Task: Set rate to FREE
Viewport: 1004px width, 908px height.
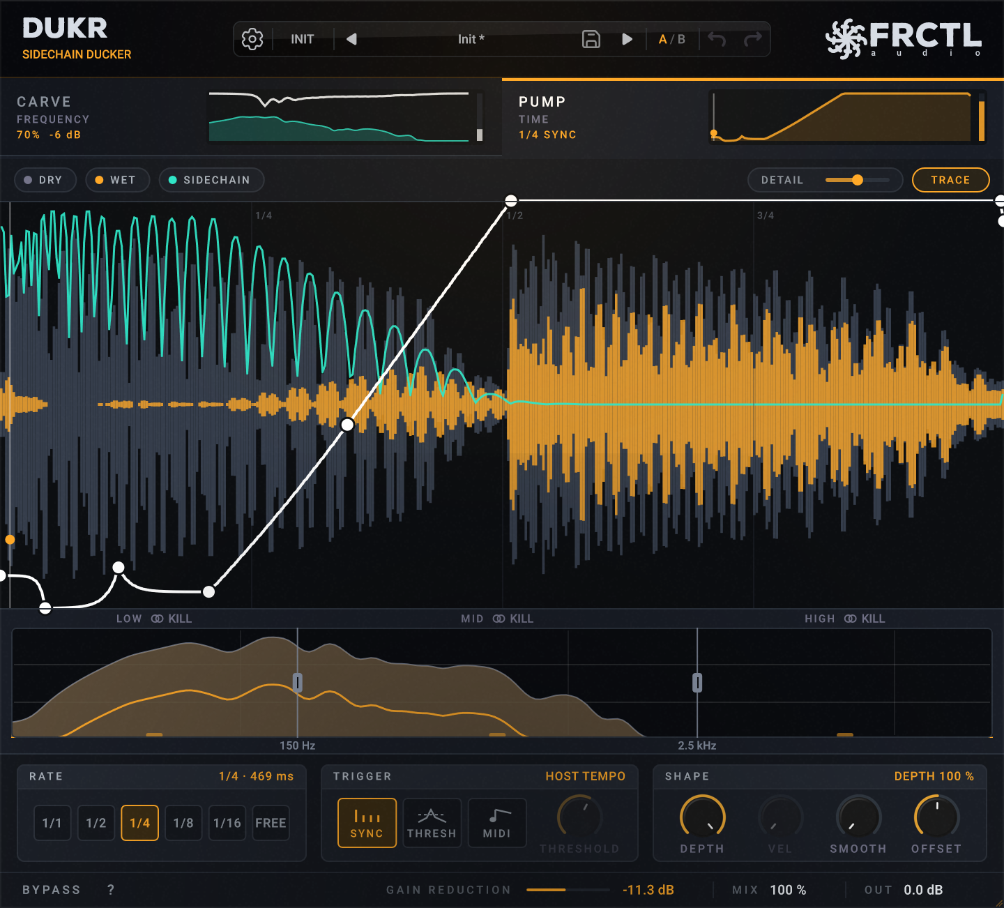Action: pos(271,823)
